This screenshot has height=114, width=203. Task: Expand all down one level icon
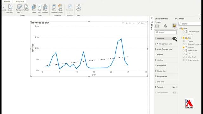(x=134, y=23)
